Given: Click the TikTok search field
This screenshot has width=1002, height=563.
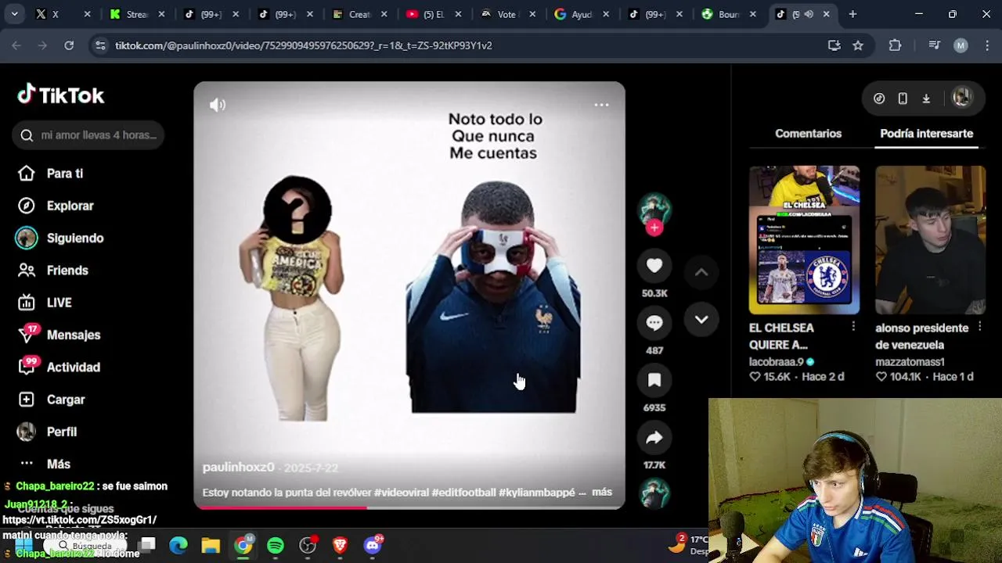Looking at the screenshot, I should 88,135.
